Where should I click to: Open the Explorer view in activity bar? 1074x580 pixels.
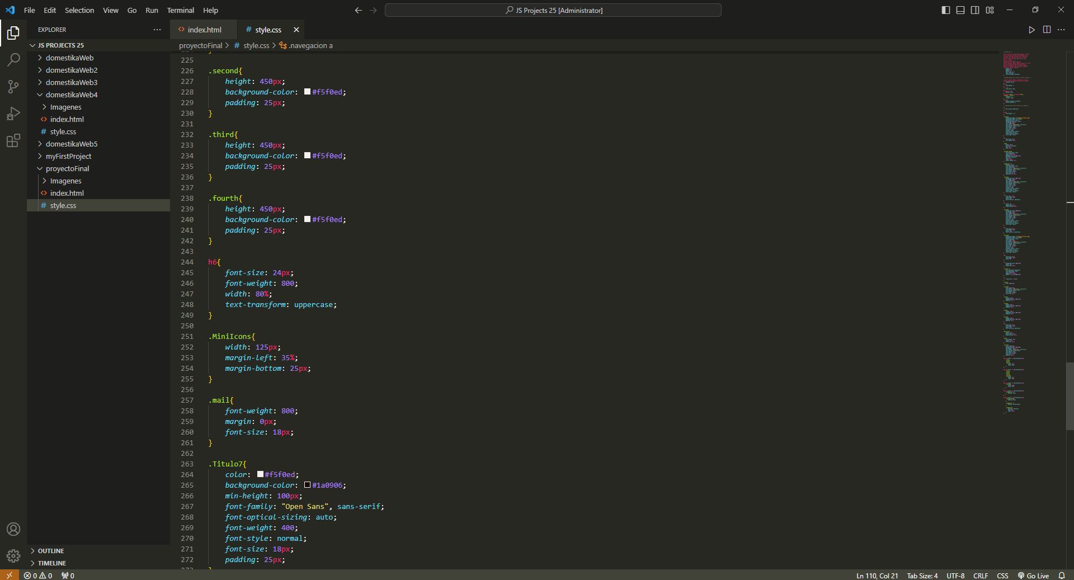pos(13,33)
